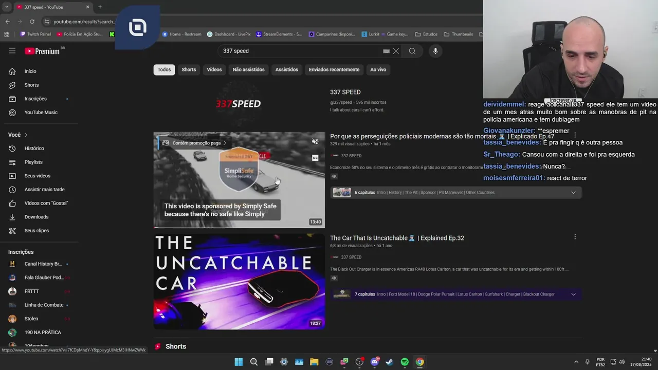Start voice search with the microphone
Viewport: 658px width, 370px height.
[x=435, y=51]
